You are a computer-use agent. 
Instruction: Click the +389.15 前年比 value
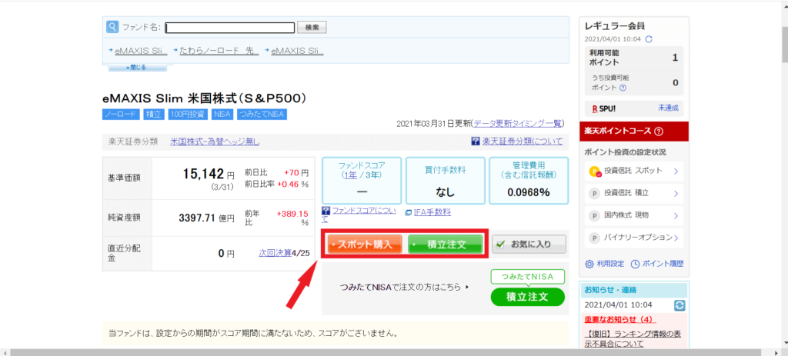[x=292, y=214]
